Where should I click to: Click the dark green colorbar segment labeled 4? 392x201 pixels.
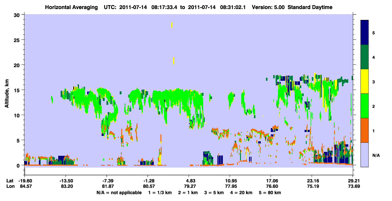click(x=365, y=57)
